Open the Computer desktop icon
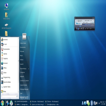The image size is (106, 106). [x=6, y=7]
